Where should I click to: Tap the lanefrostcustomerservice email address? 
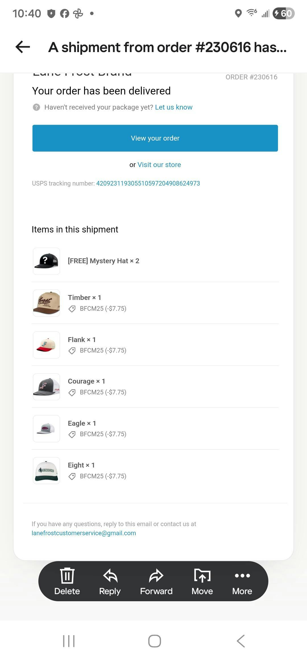tap(84, 533)
